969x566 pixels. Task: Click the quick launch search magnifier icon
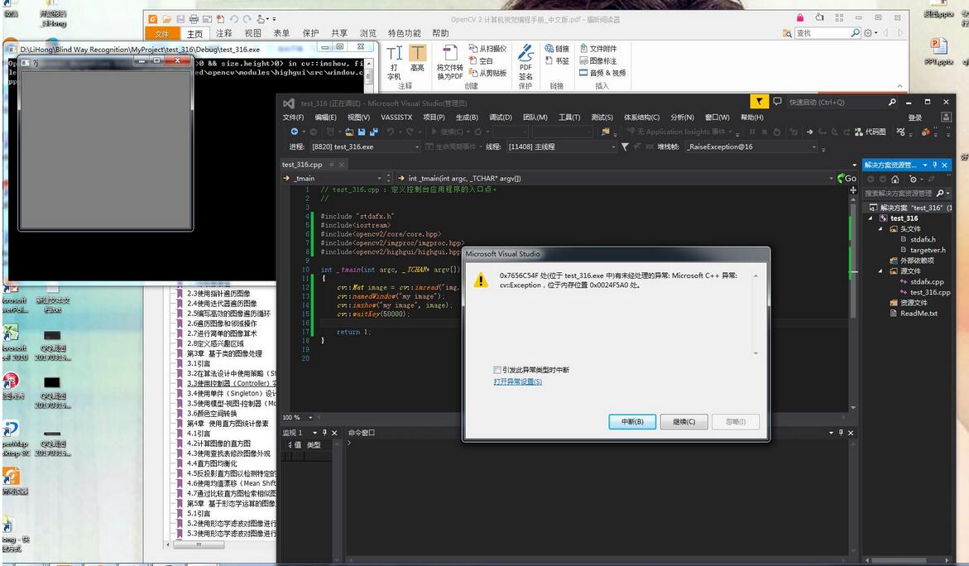(892, 102)
